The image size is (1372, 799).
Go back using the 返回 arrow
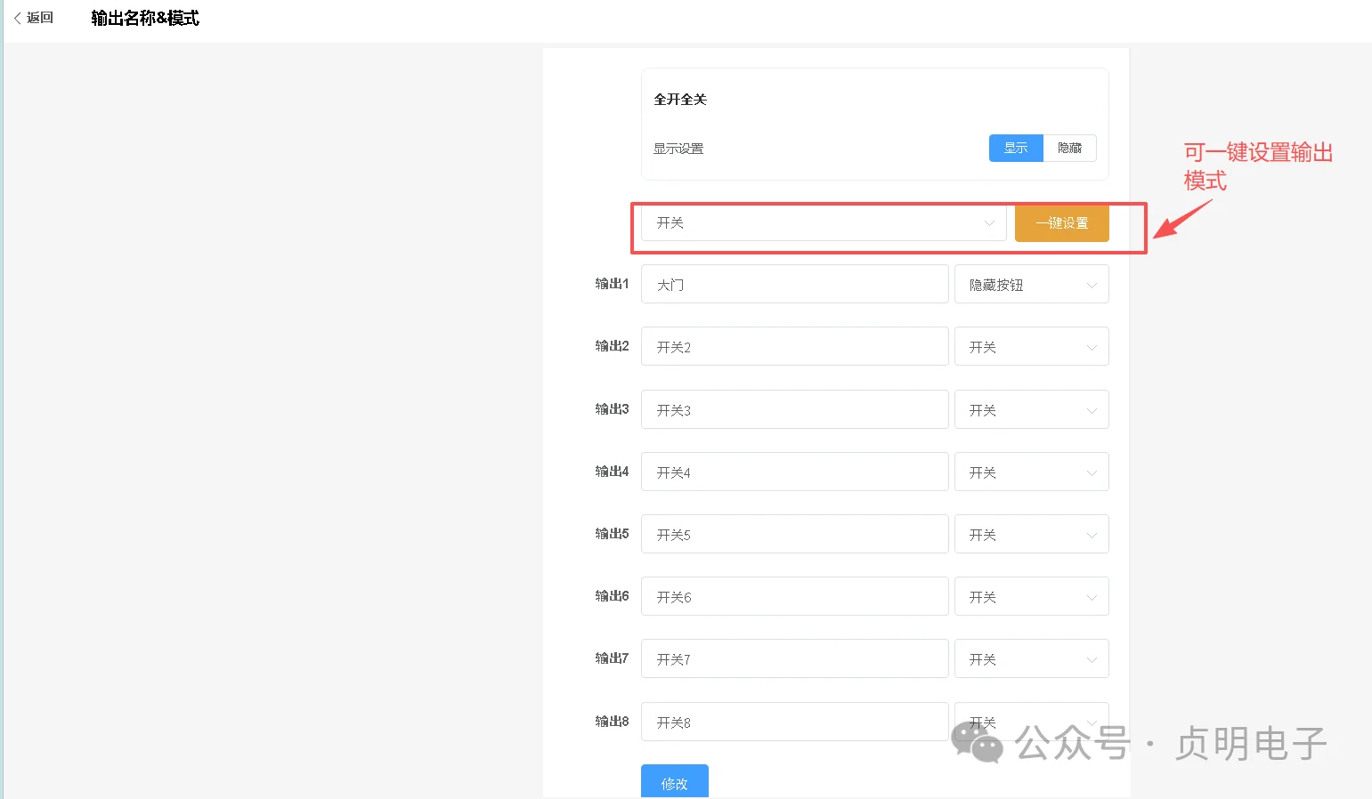pyautogui.click(x=34, y=18)
